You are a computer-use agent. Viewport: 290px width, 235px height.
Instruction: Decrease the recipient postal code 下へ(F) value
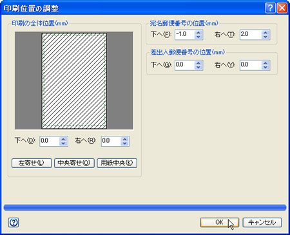[198, 37]
